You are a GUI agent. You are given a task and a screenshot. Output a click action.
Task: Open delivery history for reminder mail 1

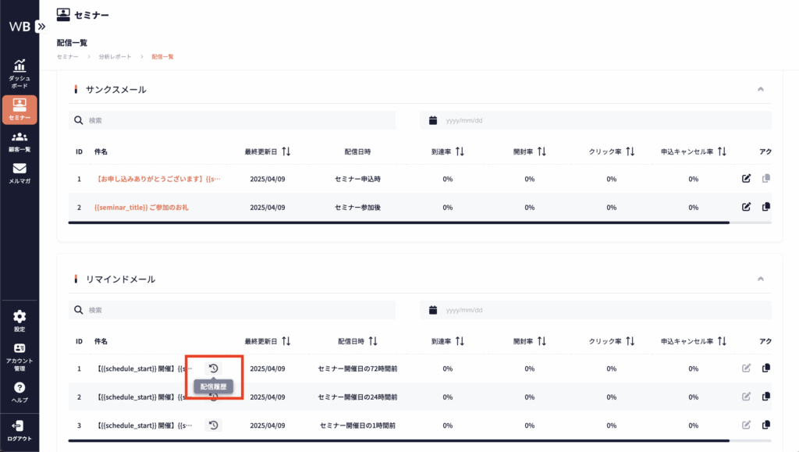213,368
